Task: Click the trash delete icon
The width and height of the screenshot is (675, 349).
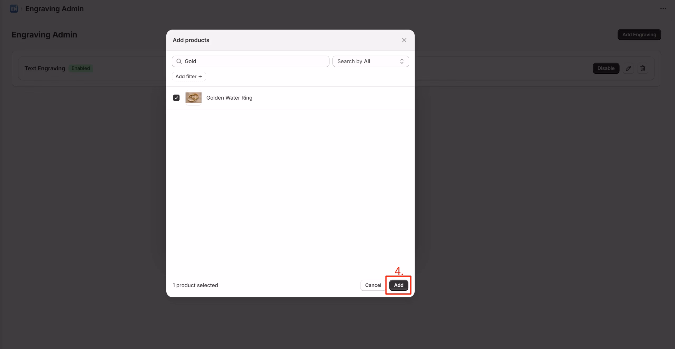Action: pyautogui.click(x=643, y=68)
